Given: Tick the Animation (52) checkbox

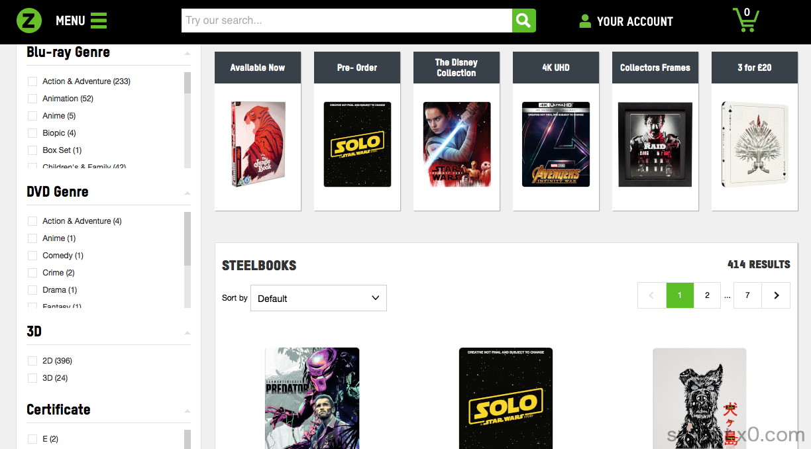Looking at the screenshot, I should (32, 99).
